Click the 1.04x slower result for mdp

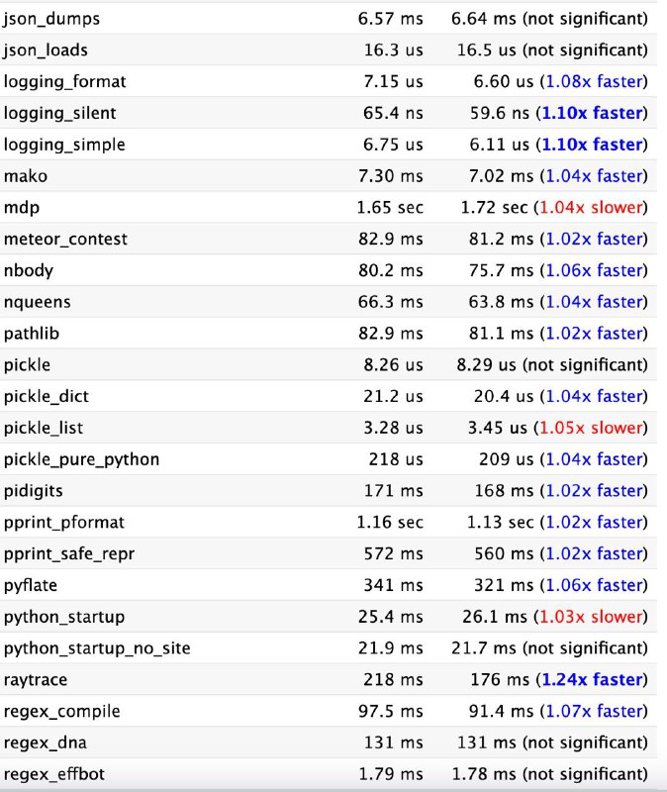tap(591, 208)
